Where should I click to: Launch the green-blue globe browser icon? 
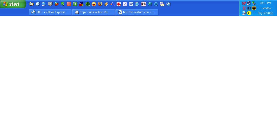[150, 4]
